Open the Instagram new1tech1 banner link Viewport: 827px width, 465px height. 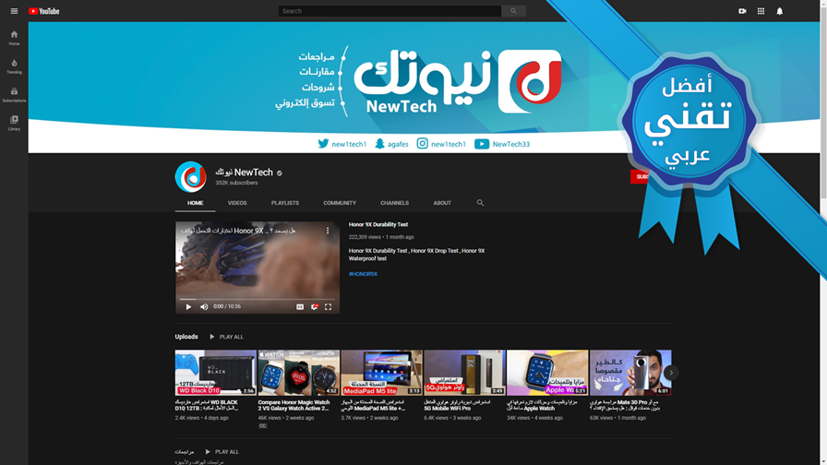441,144
